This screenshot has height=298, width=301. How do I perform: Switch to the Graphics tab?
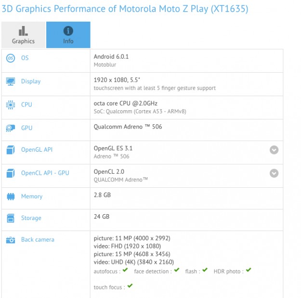click(23, 35)
